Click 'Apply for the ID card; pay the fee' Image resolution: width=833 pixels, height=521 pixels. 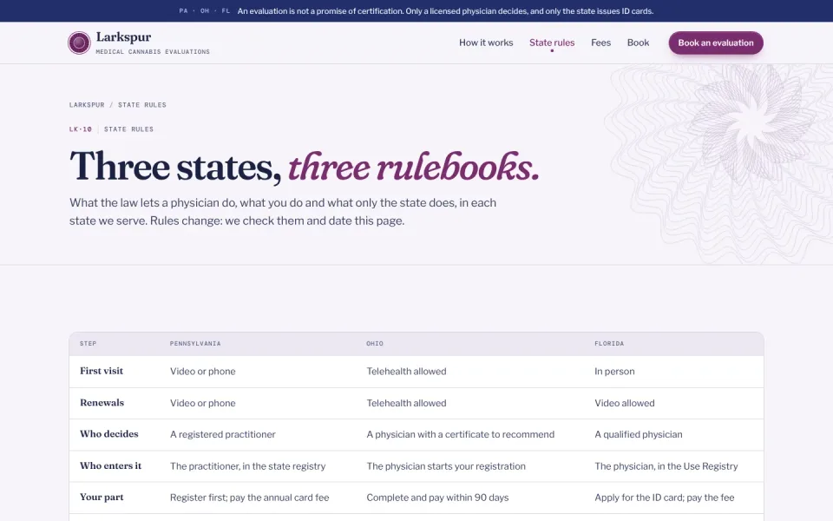coord(664,498)
